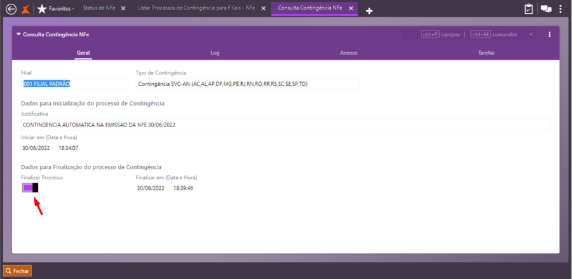
Task: Click the Filial input field
Action: point(75,83)
